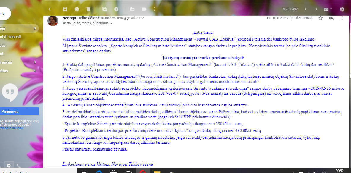351x173 pixels.
Task: Click Neringa Tuškevičienė's profile photo
Action: pos(53,21)
